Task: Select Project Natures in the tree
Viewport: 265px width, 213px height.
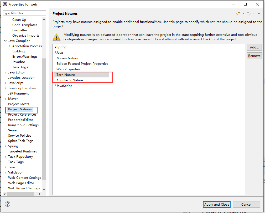Action: click(x=20, y=109)
